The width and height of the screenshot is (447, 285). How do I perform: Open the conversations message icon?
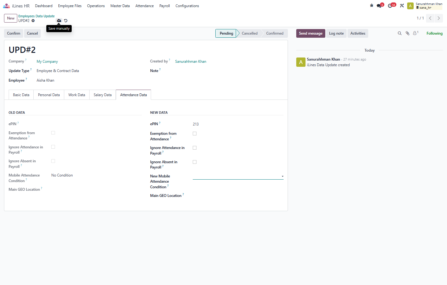(x=380, y=6)
